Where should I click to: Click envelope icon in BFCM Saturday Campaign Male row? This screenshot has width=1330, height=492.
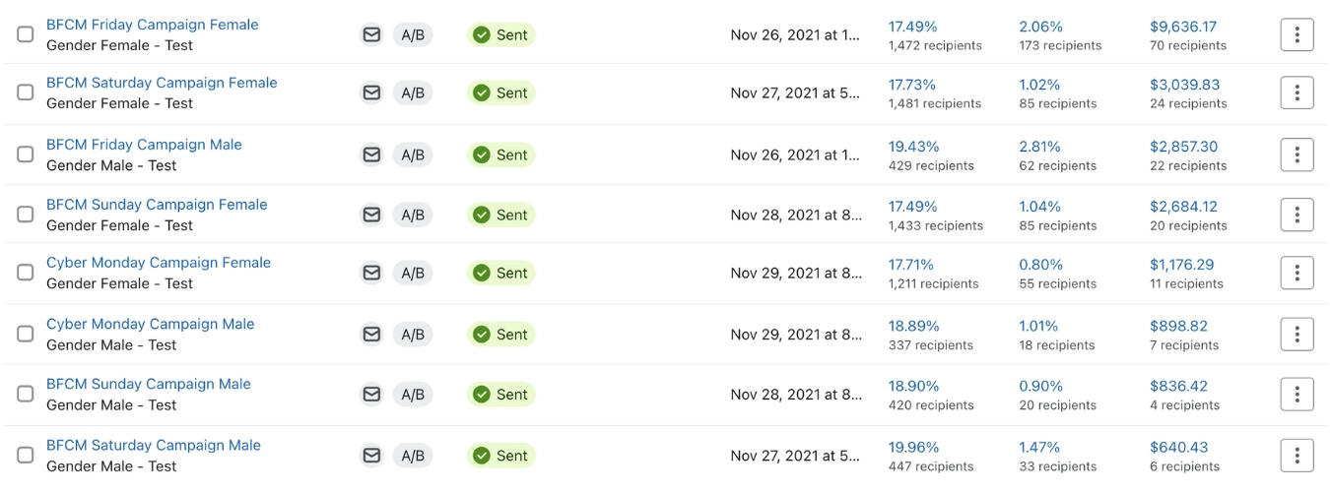pos(371,456)
